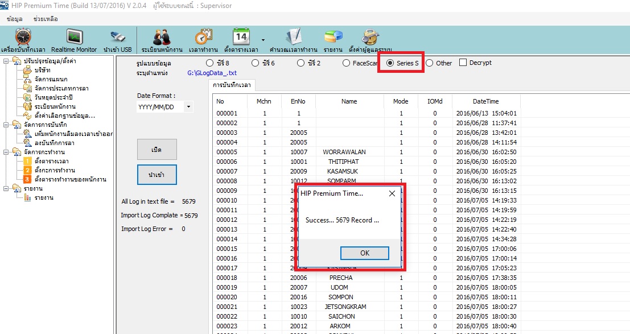
Task: Open the time recorder alarm clock tool
Action: (23, 40)
